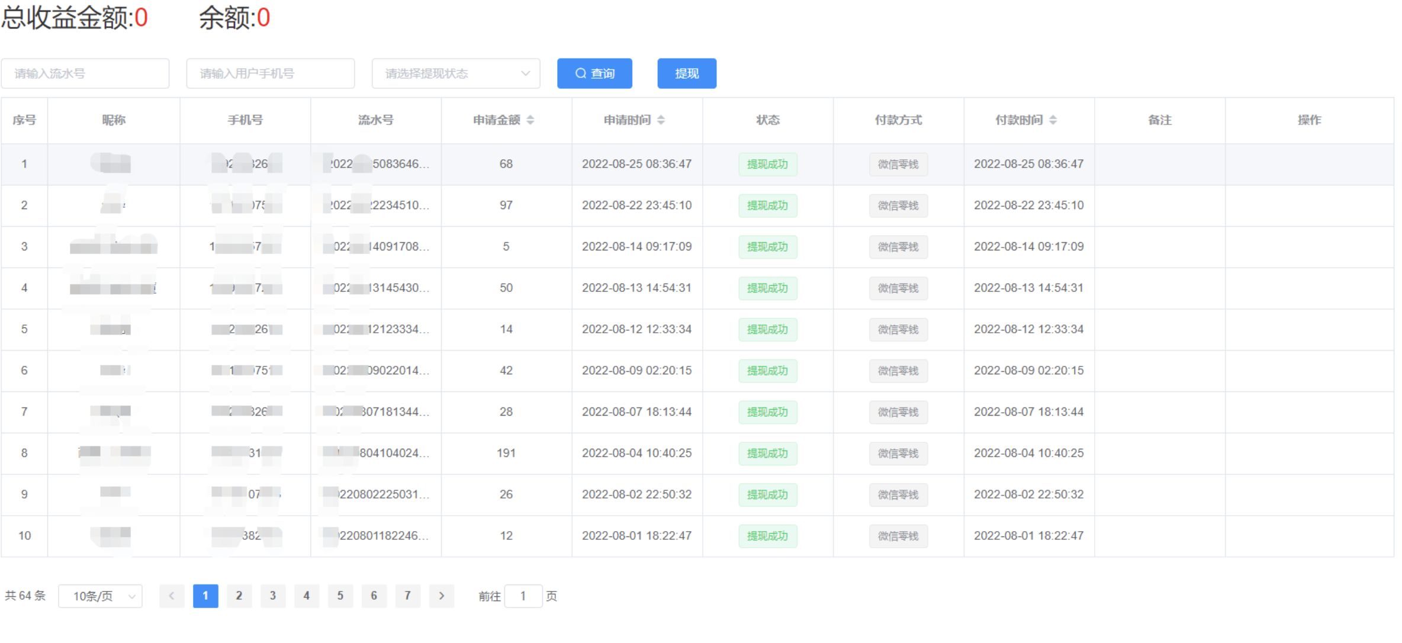Go to pagination page 5
Image resolution: width=1402 pixels, height=643 pixels.
(x=340, y=596)
